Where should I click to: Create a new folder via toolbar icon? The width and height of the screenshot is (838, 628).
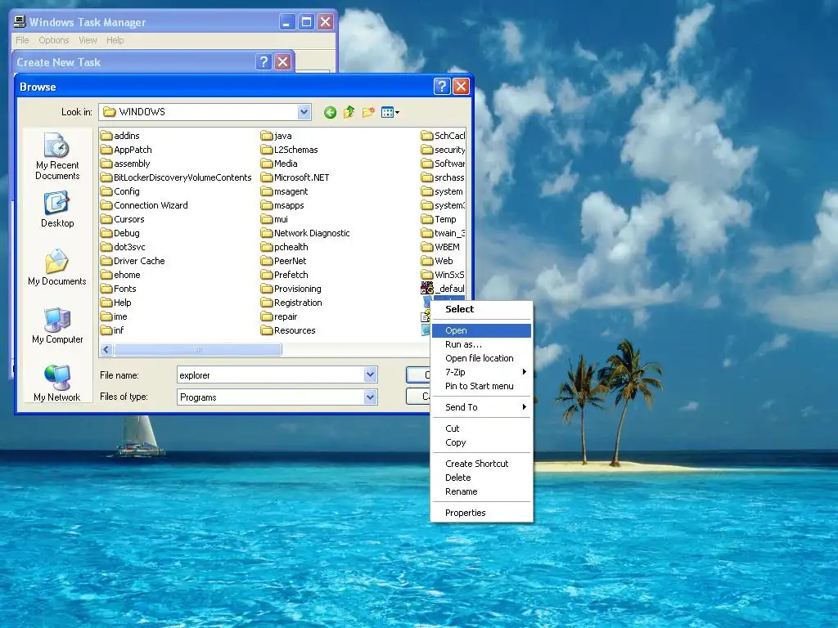[368, 112]
